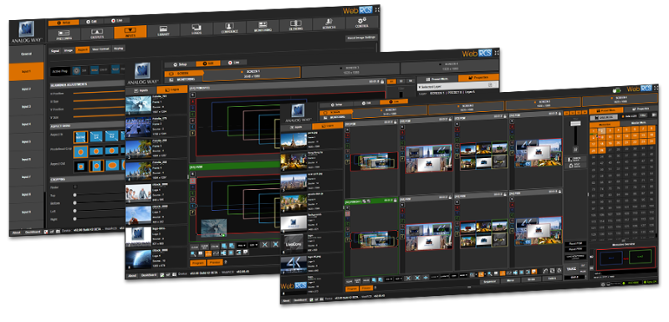Image resolution: width=669 pixels, height=322 pixels.
Task: Open LOGOS section in back window toolbar
Action: (x=197, y=30)
